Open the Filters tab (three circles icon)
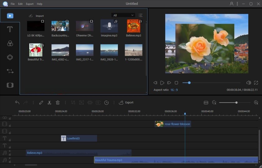262x168 pixels. pyautogui.click(x=10, y=44)
